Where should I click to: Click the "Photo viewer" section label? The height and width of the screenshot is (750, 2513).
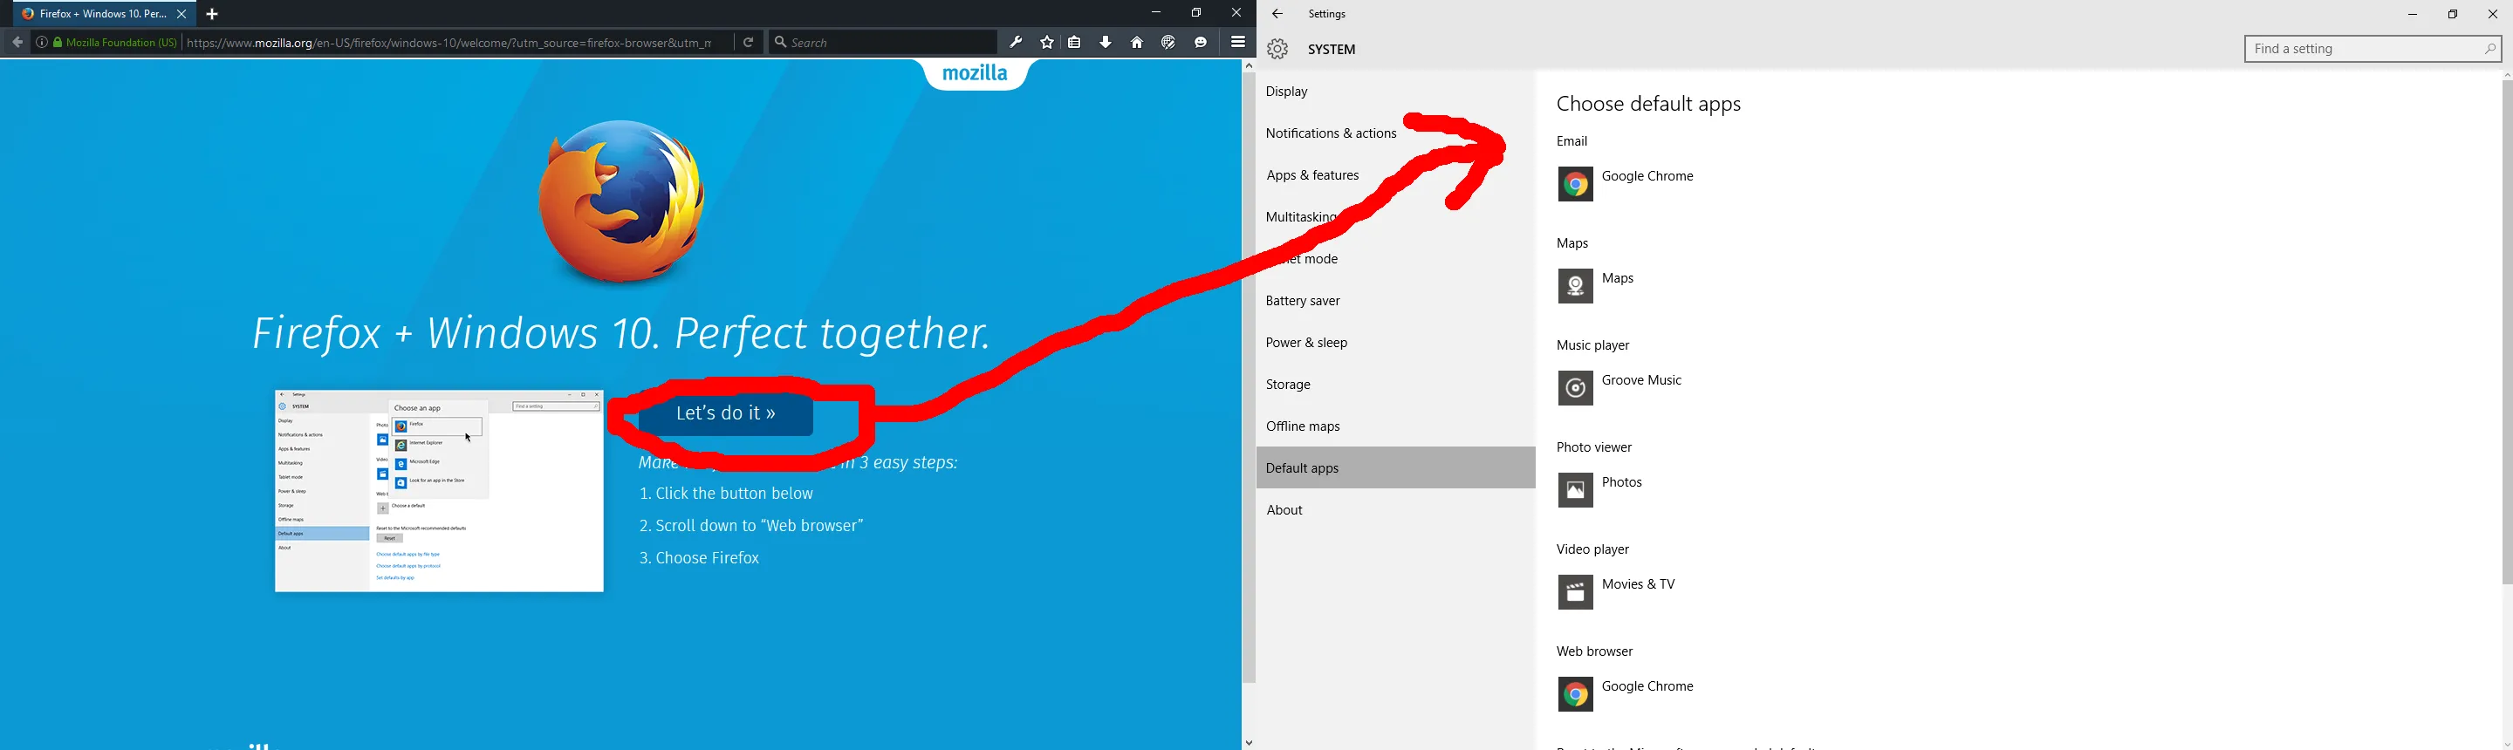click(1594, 447)
